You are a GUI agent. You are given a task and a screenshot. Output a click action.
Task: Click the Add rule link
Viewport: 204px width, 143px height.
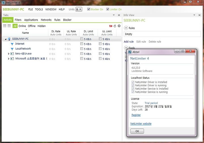[129, 42]
